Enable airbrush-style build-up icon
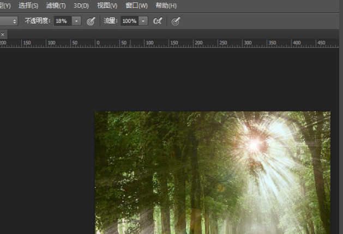The height and width of the screenshot is (234, 343). point(158,21)
